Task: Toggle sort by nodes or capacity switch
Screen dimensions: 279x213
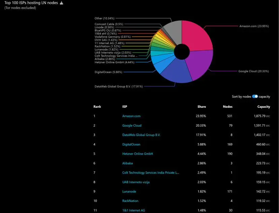Action: (255, 96)
